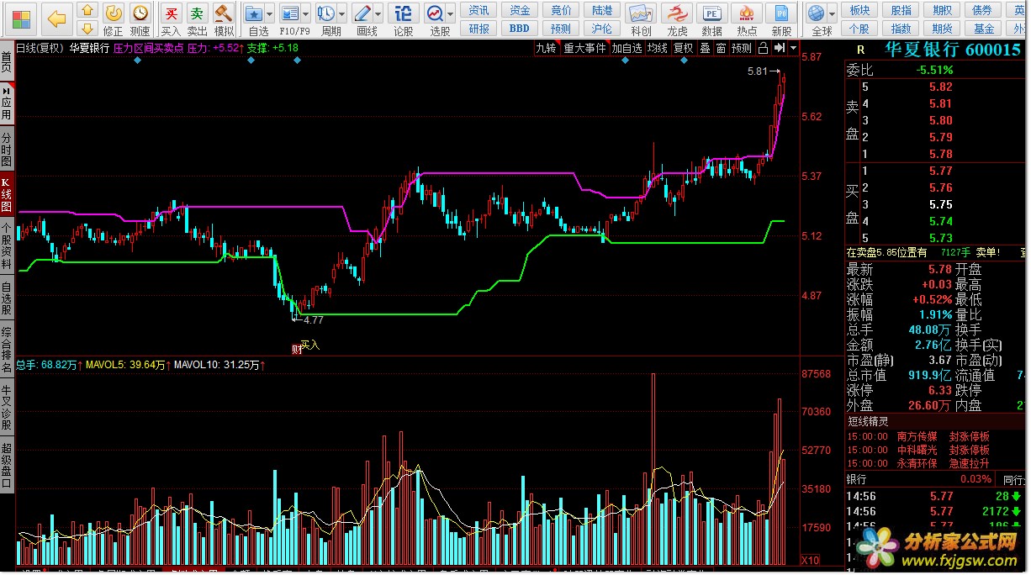Expand the 自选 dropdown arrow
The width and height of the screenshot is (1031, 575).
coord(270,14)
